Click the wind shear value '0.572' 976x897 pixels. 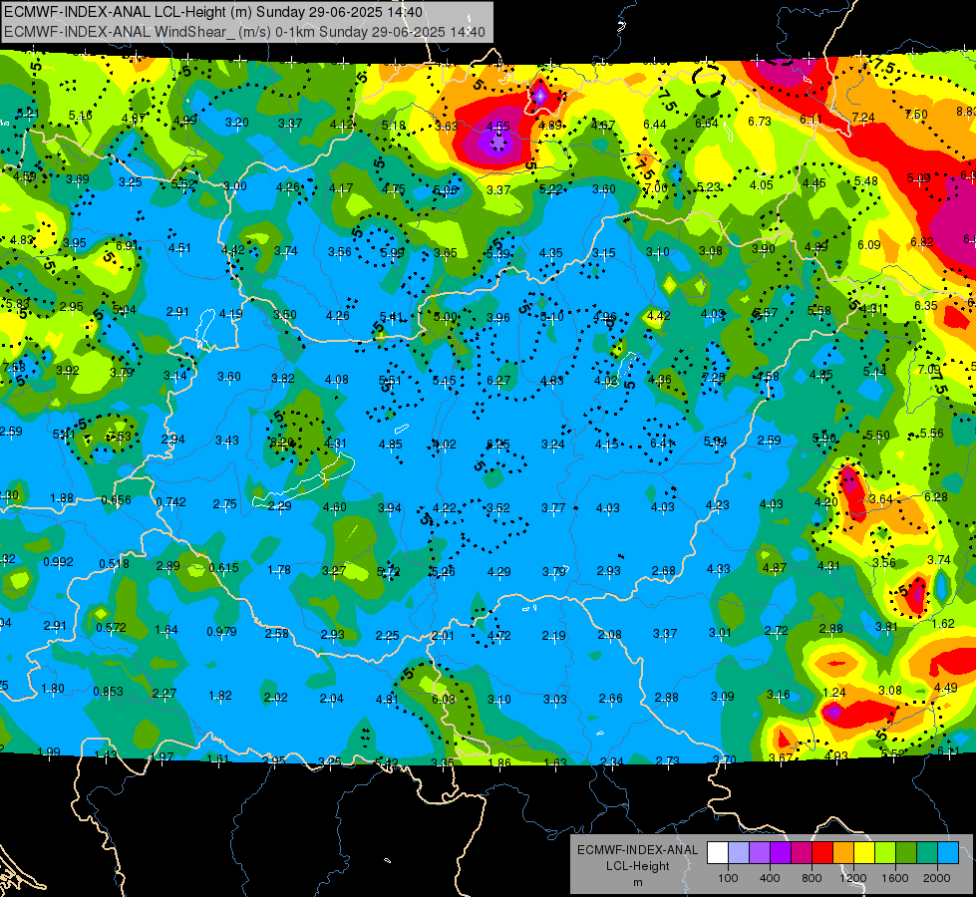pos(112,628)
